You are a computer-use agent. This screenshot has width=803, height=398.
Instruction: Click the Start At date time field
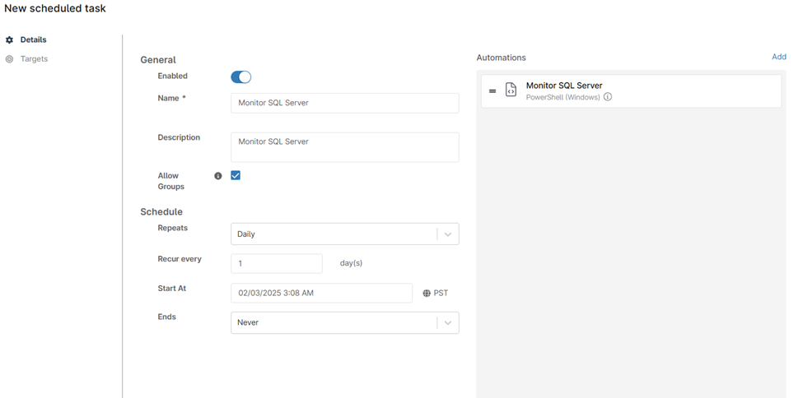tap(321, 293)
